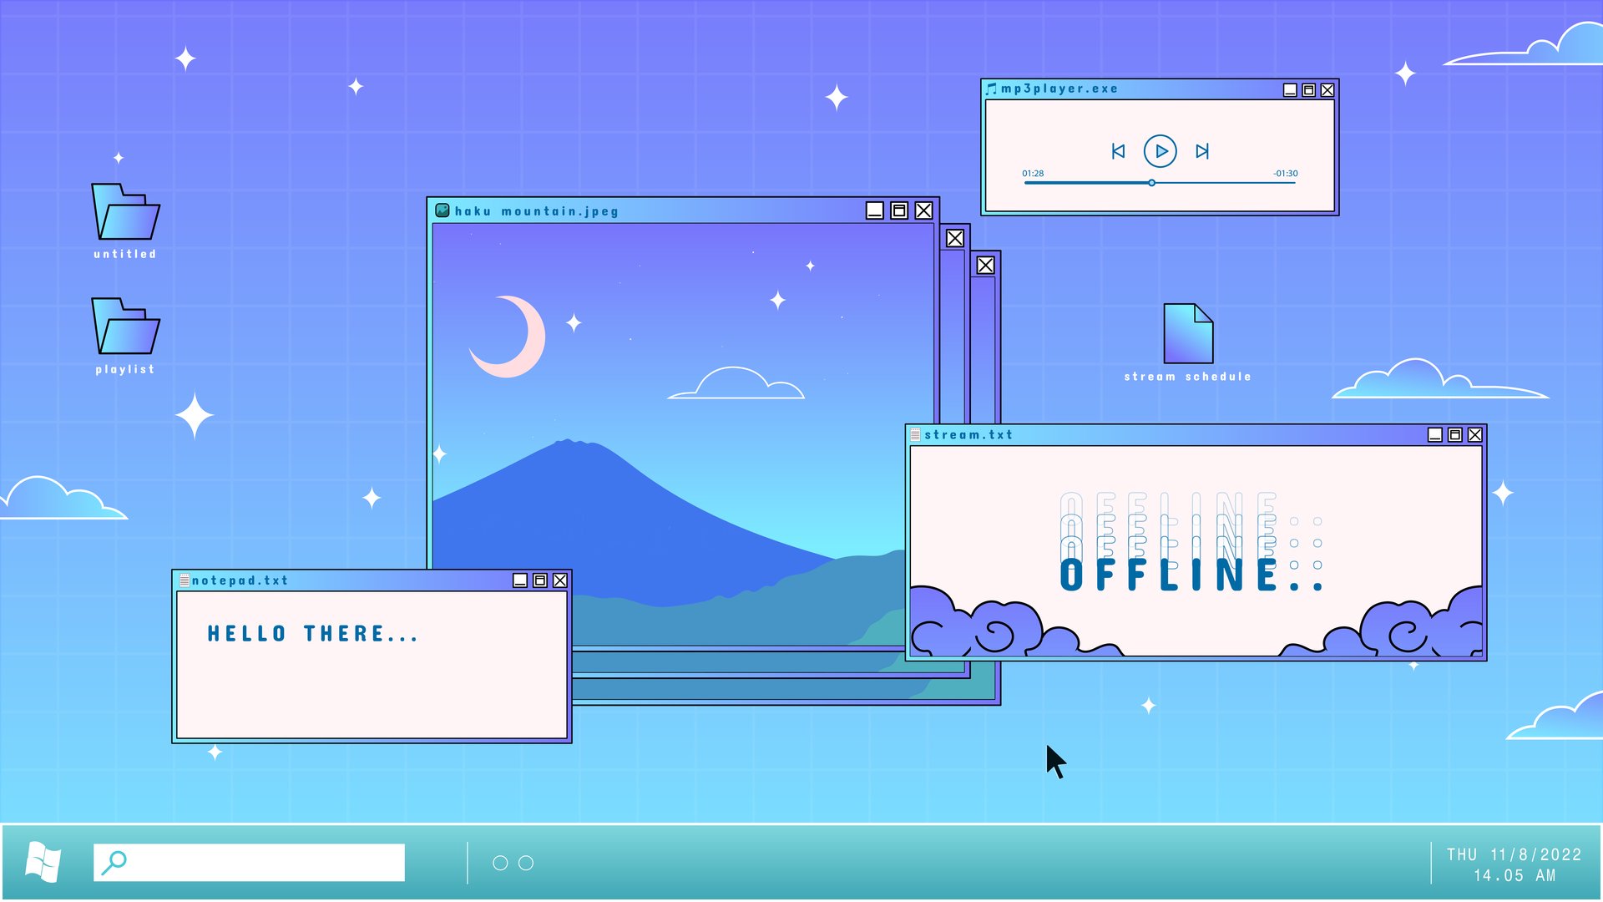Click the HELLO THERE... text in notepad
This screenshot has width=1603, height=902.
[x=312, y=634]
